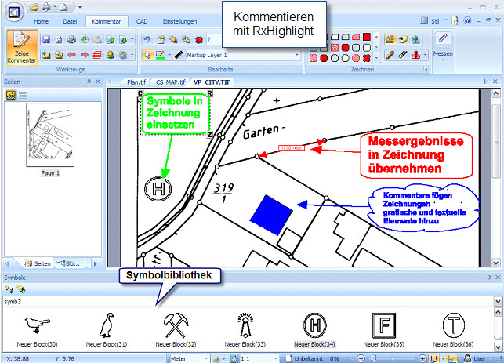The width and height of the screenshot is (504, 363).
Task: Pin the Symbole panel
Action: (x=488, y=278)
